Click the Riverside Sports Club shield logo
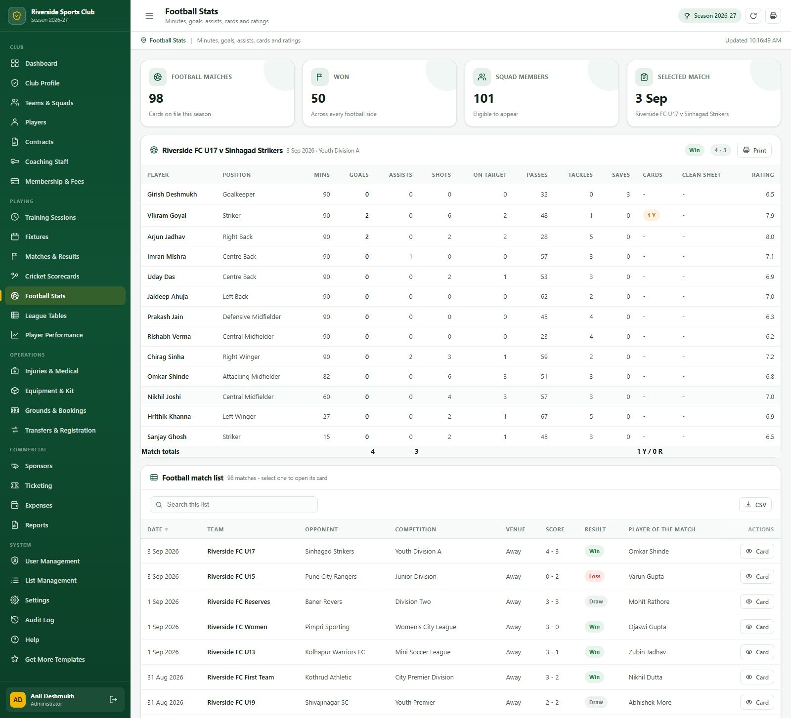The image size is (791, 718). click(17, 16)
